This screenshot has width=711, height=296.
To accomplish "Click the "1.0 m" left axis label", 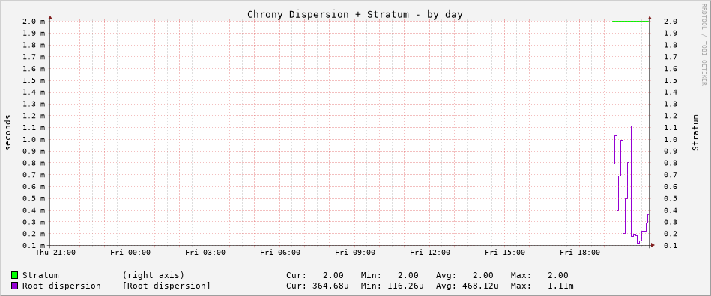I will click(34, 139).
